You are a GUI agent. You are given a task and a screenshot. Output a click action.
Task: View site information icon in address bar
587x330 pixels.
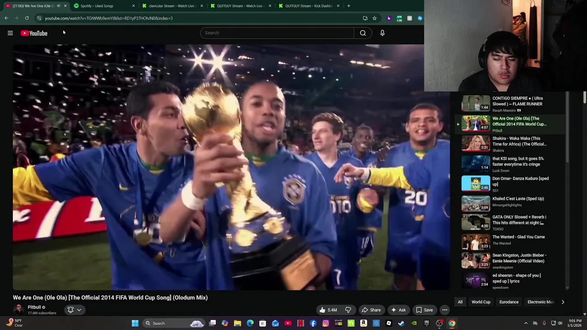tap(39, 18)
